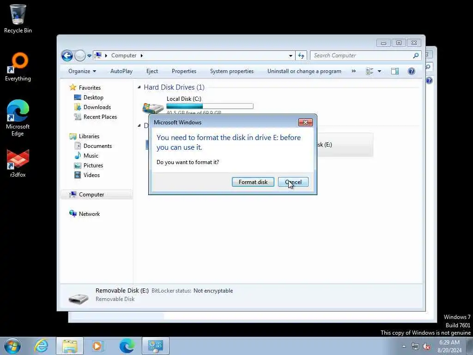Refresh the Computer view
473x355 pixels.
(301, 55)
